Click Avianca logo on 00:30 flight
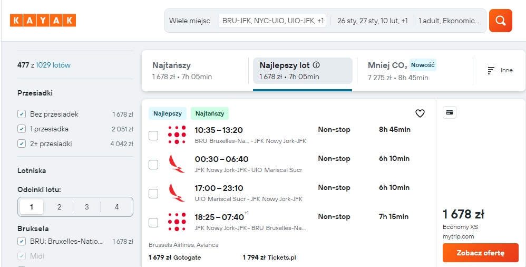The height and width of the screenshot is (267, 526). pyautogui.click(x=177, y=164)
